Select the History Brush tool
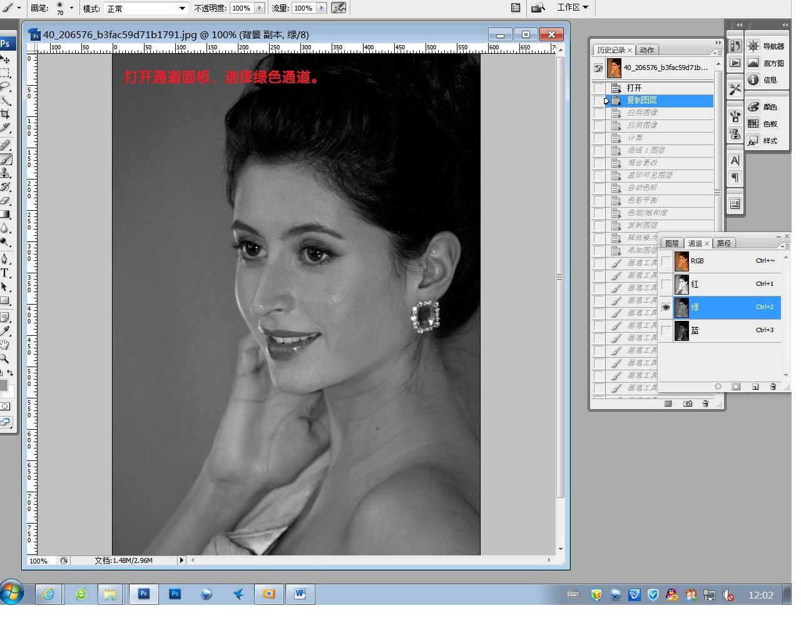801x618 pixels. pos(6,186)
